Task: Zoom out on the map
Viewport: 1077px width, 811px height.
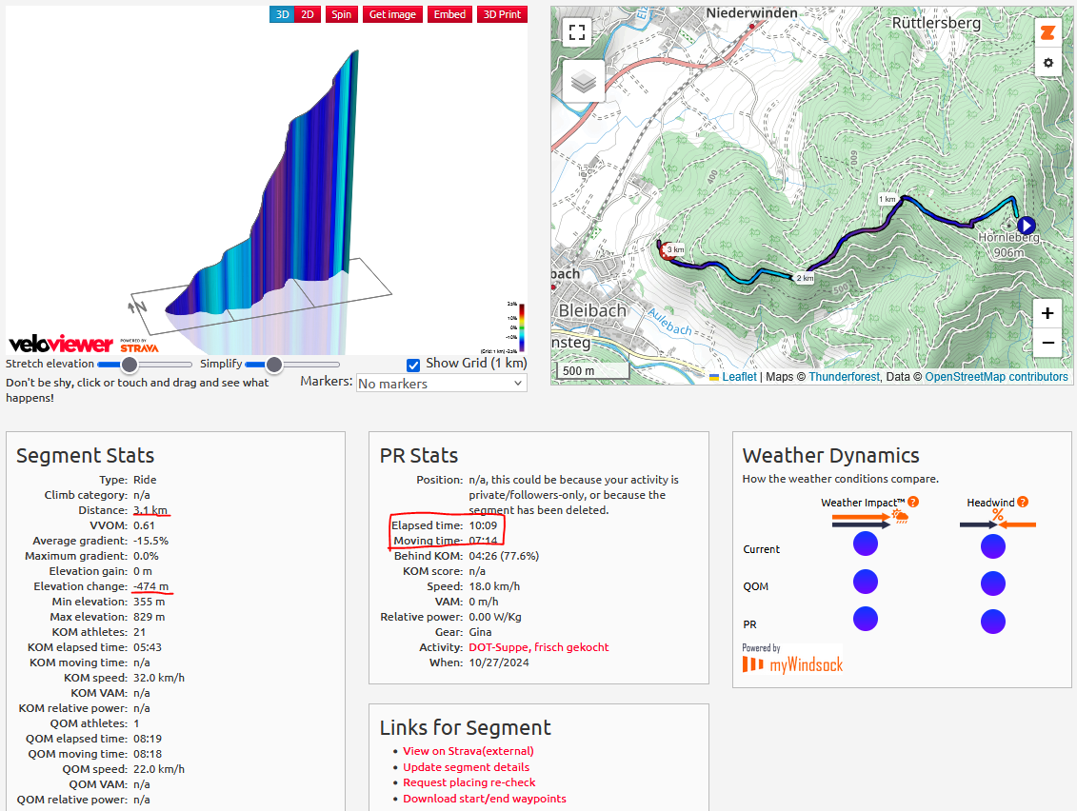Action: point(1047,343)
